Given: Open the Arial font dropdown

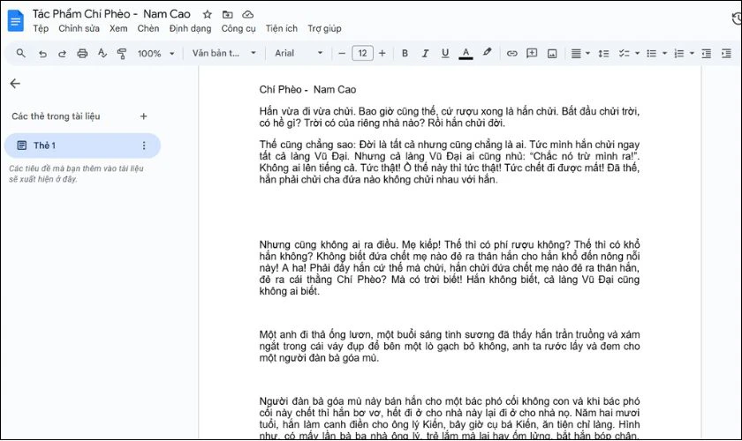Looking at the screenshot, I should point(299,54).
